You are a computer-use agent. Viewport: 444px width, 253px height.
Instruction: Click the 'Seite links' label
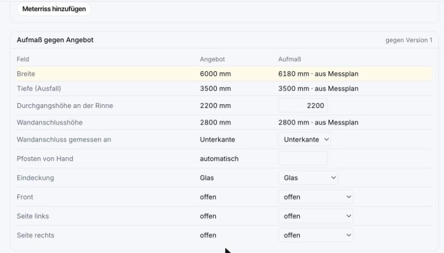[x=33, y=216]
